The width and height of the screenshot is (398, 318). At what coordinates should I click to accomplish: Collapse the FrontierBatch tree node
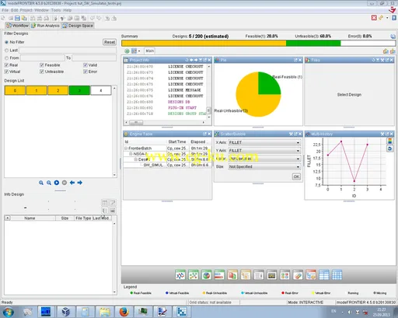pyautogui.click(x=126, y=149)
